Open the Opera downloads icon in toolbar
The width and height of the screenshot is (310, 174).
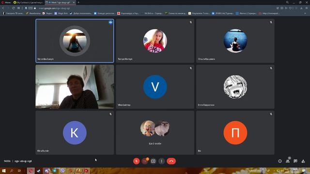coord(301,8)
